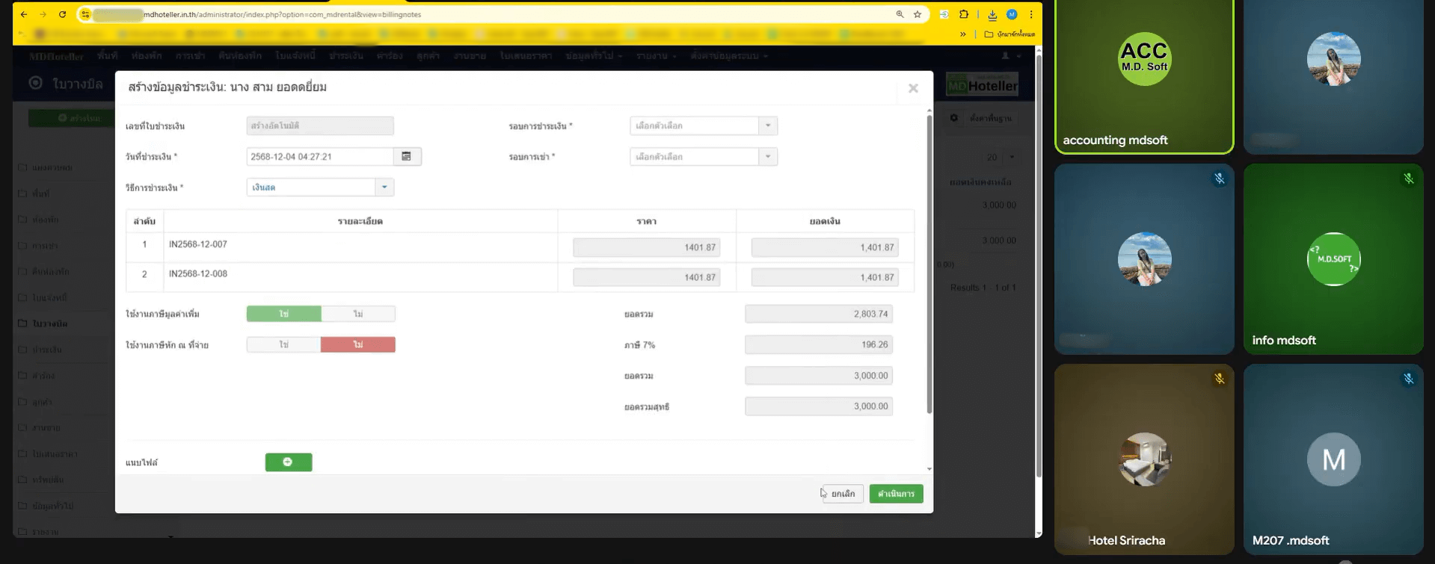1435x564 pixels.
Task: Open the วิธีการชำระเงิน dropdown showing เงินสด
Action: [x=320, y=188]
